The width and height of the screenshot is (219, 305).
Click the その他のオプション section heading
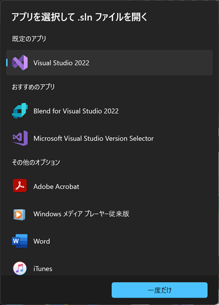(x=36, y=162)
